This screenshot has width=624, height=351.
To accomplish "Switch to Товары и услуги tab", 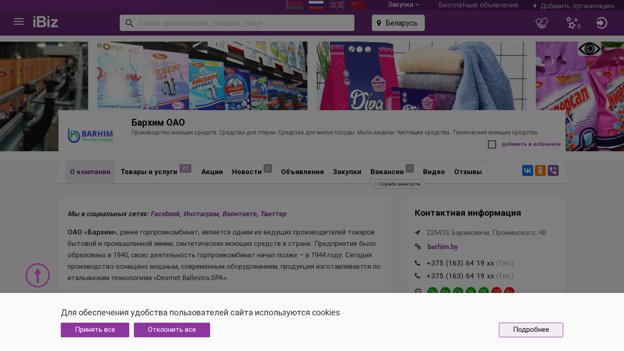I will [156, 172].
